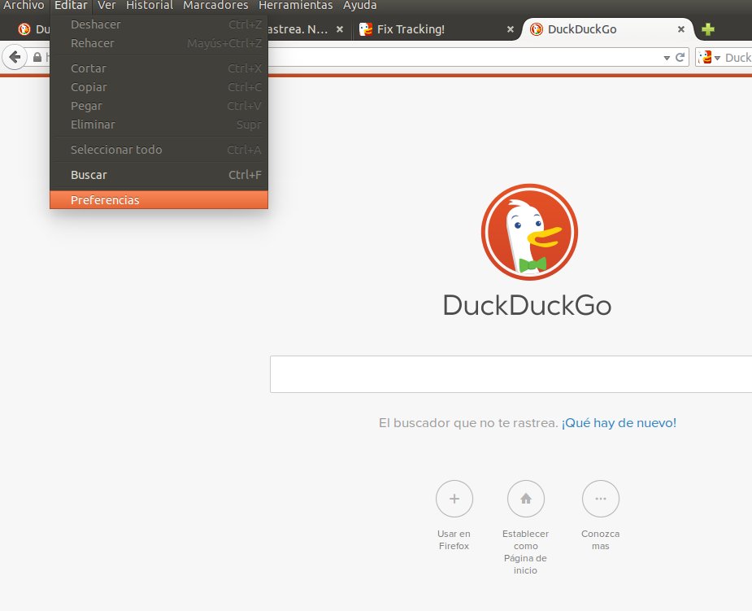This screenshot has width=752, height=611.
Task: Click the ellipsis icon under Conozca mas
Action: point(600,499)
